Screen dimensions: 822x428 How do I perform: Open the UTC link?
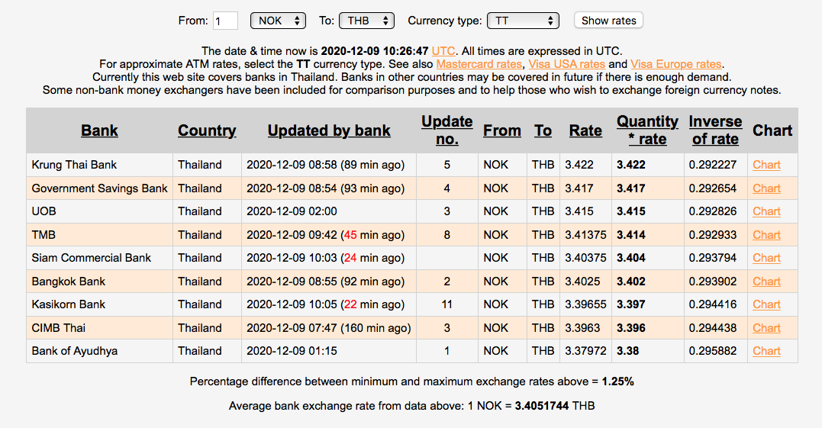click(x=443, y=50)
